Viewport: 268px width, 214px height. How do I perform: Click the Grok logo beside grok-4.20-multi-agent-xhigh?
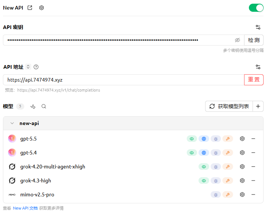[12, 167]
